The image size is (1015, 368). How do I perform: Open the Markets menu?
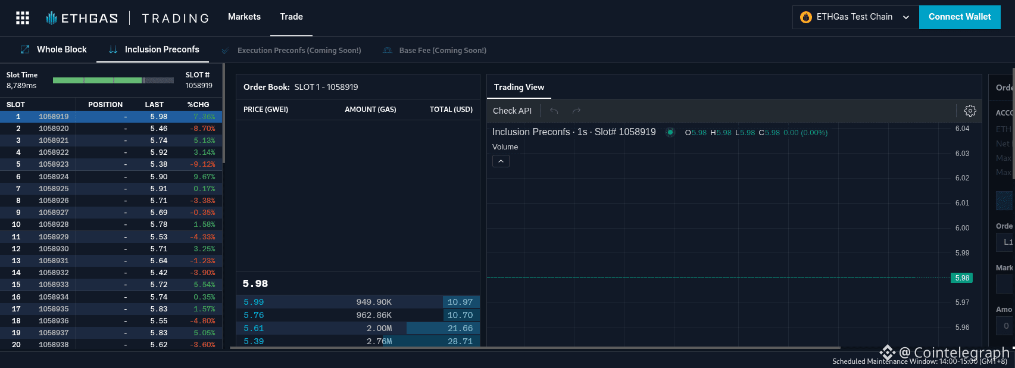[244, 17]
